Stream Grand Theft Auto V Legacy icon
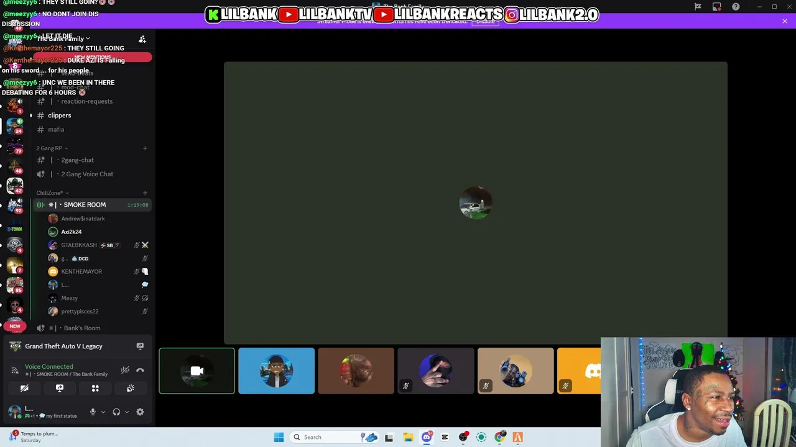Image resolution: width=796 pixels, height=447 pixels. coord(140,346)
